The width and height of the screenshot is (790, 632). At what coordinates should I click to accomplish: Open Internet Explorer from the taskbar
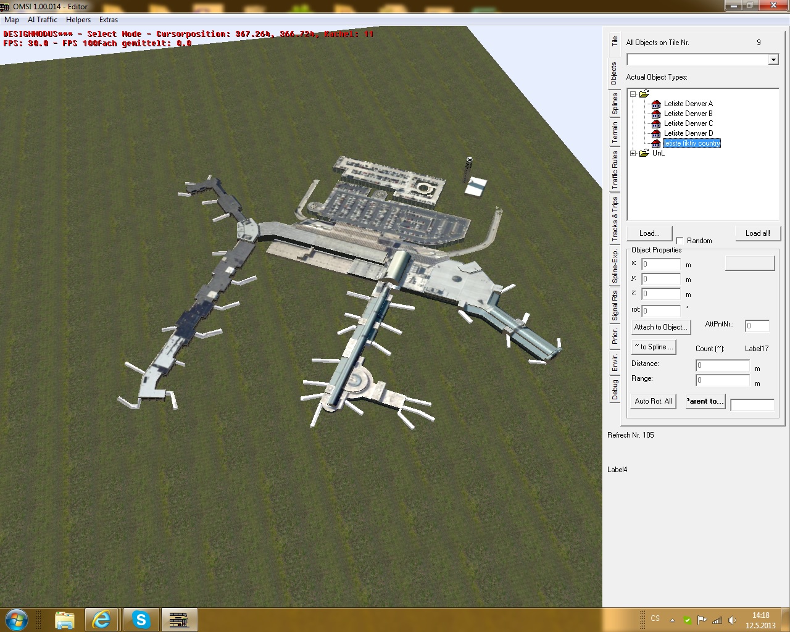(102, 619)
